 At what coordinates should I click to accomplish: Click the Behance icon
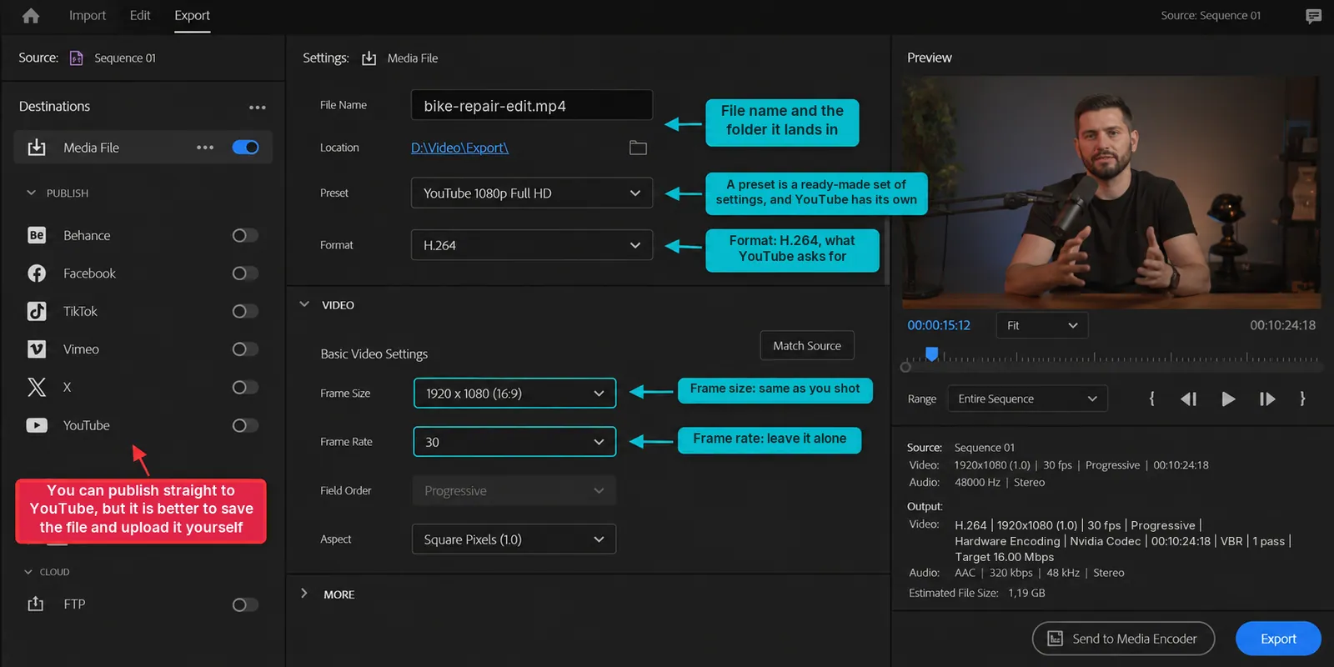click(37, 235)
